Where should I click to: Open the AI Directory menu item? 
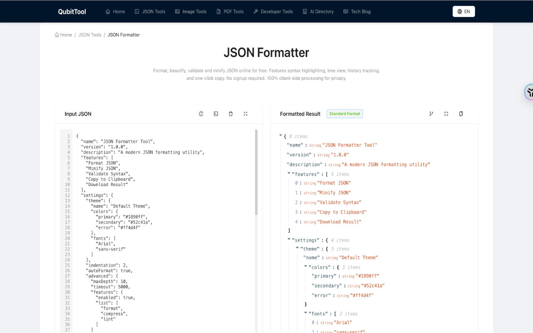pyautogui.click(x=318, y=12)
